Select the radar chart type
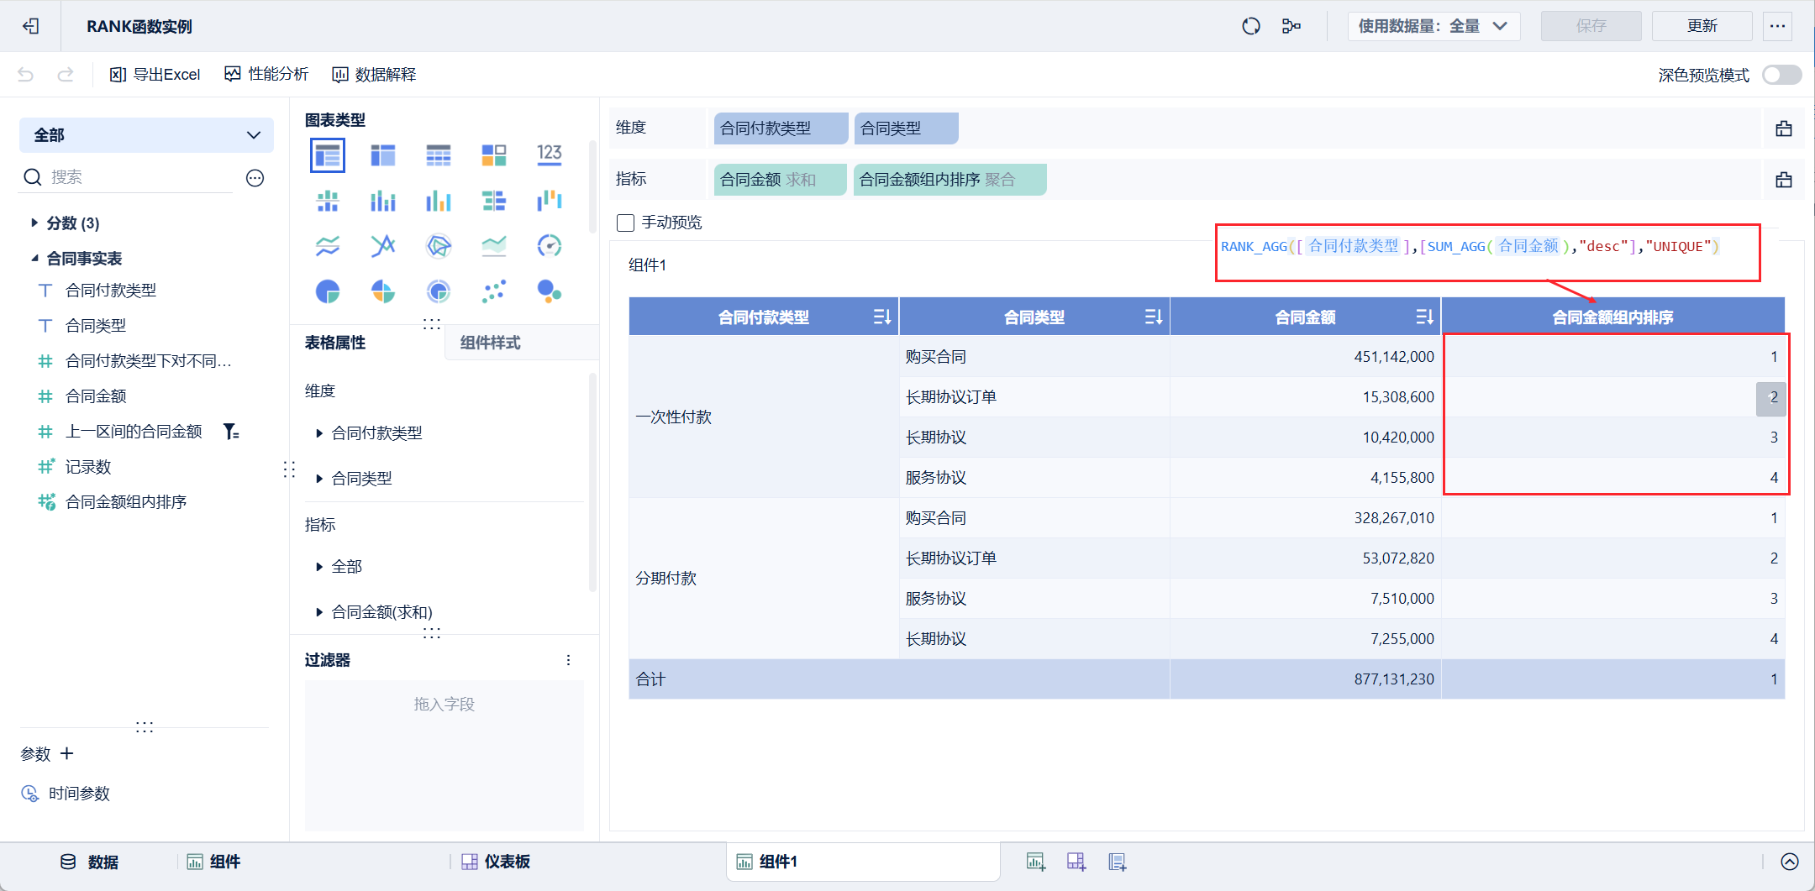Image resolution: width=1815 pixels, height=891 pixels. point(439,246)
